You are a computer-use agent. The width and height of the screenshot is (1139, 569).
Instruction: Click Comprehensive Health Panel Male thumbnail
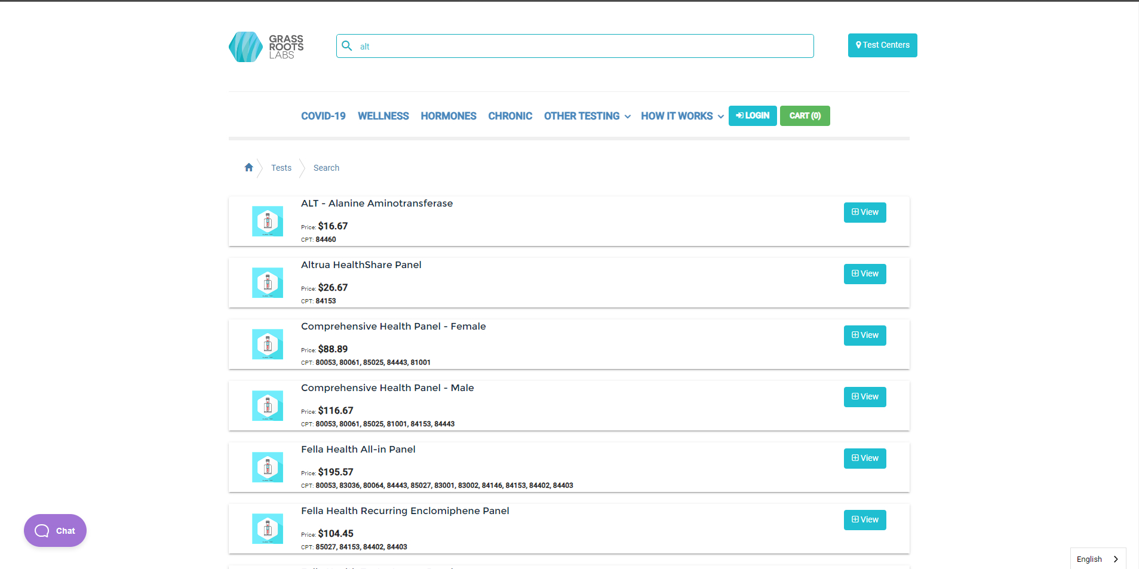tap(268, 406)
